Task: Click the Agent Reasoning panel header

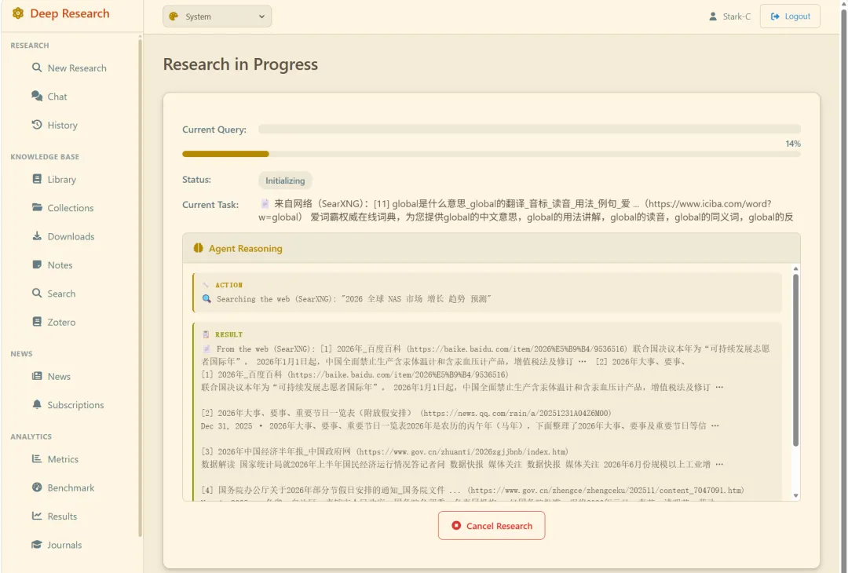Action: (x=491, y=248)
